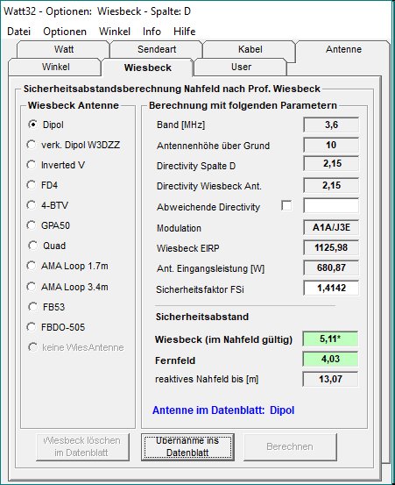Click Antennenhöhe über Grund value 10
The height and width of the screenshot is (485, 395).
[331, 145]
